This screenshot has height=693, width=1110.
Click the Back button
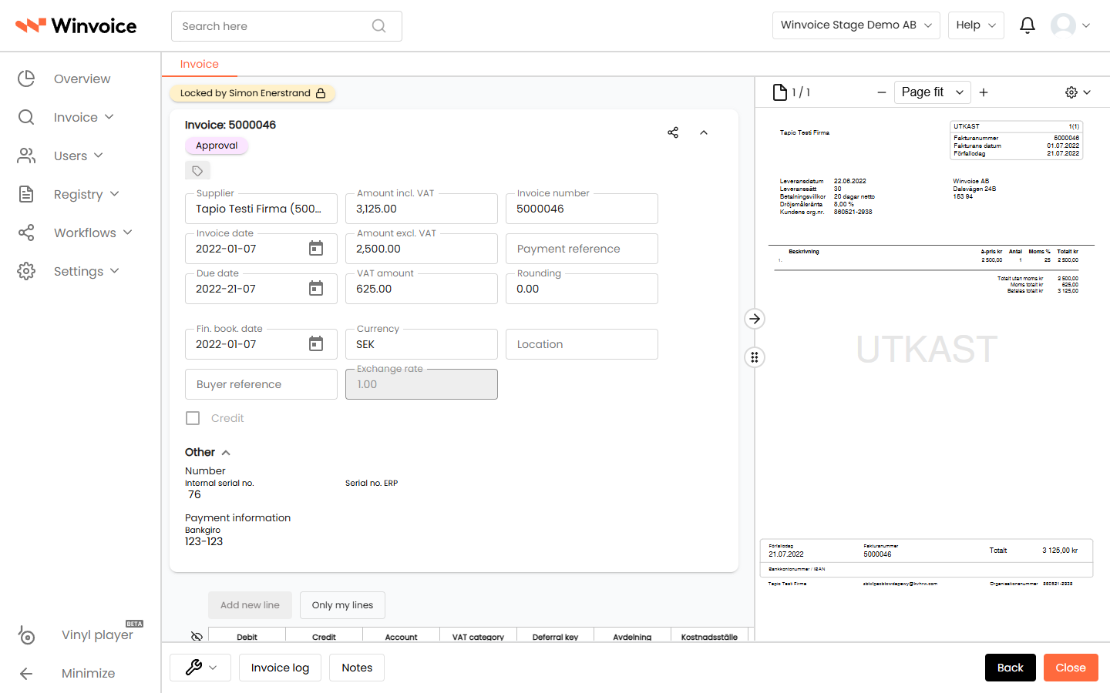(1010, 668)
